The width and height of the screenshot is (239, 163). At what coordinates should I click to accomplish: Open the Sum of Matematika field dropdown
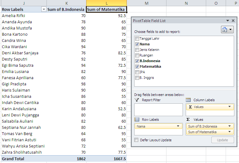[x=229, y=132]
